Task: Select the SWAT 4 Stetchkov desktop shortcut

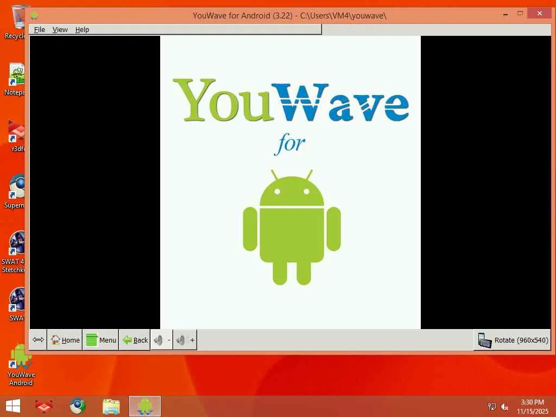Action: point(14,252)
